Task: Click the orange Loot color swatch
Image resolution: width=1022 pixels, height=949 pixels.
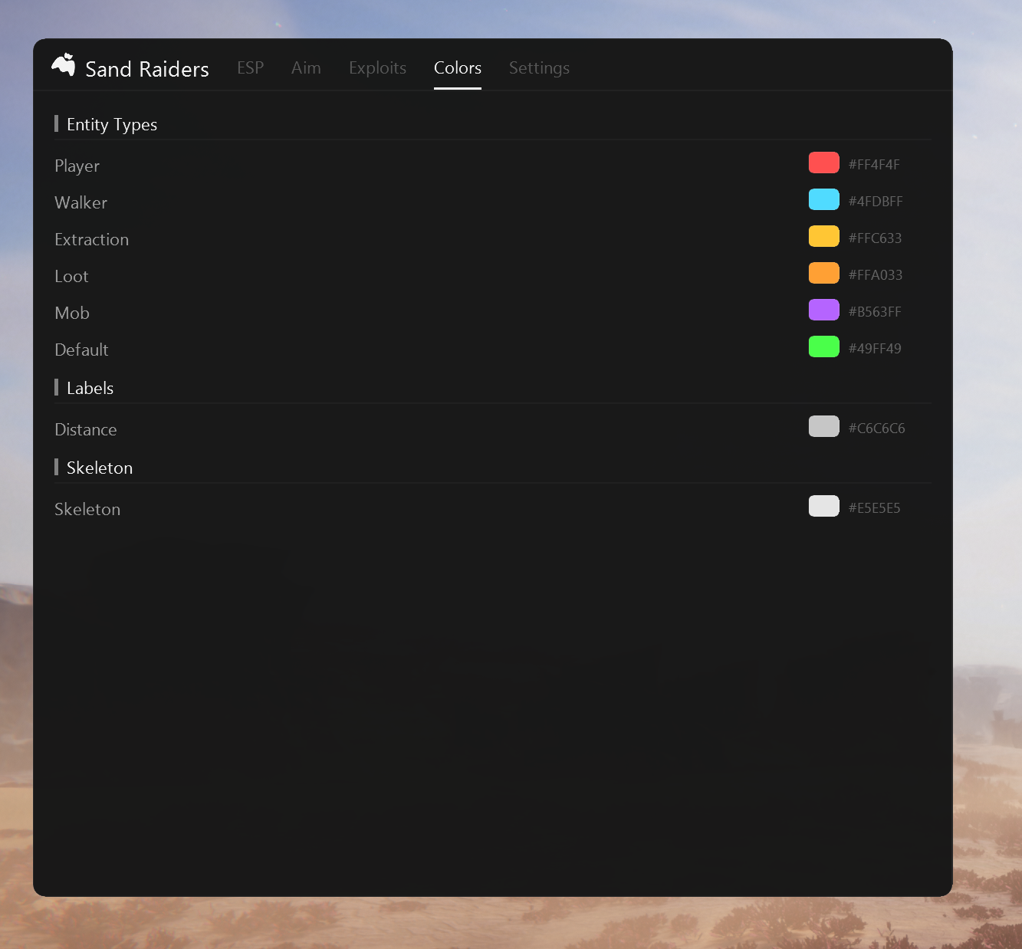Action: tap(824, 273)
